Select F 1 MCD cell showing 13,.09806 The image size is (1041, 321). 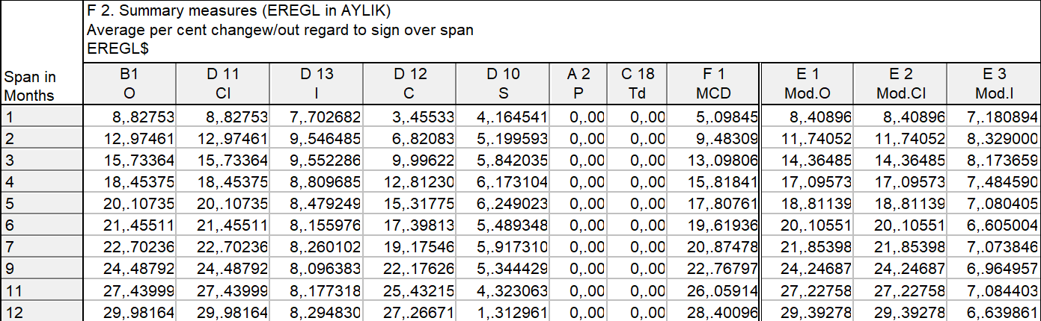pos(713,160)
